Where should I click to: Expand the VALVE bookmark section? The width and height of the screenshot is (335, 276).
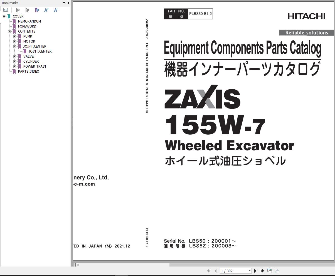pyautogui.click(x=14, y=56)
